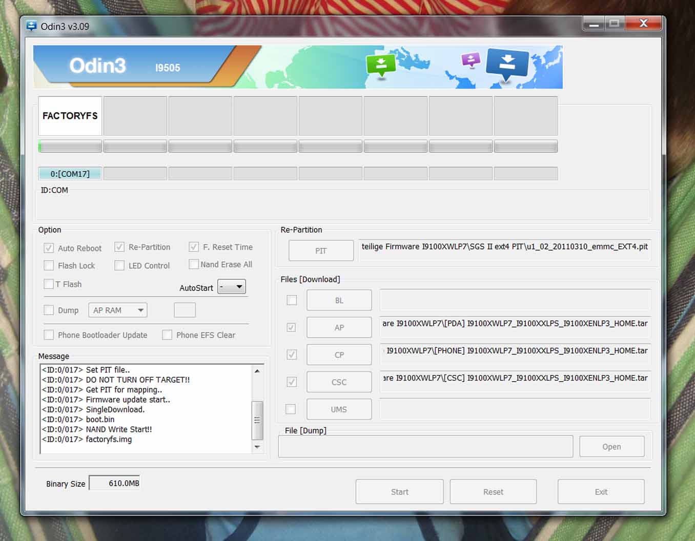Click the File [Dump] path field

click(x=425, y=446)
